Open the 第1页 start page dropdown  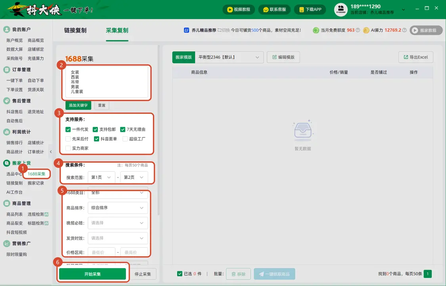pyautogui.click(x=101, y=177)
